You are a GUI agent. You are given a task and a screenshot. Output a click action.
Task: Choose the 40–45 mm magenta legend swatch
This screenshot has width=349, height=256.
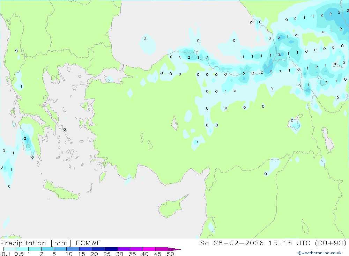coord(149,249)
